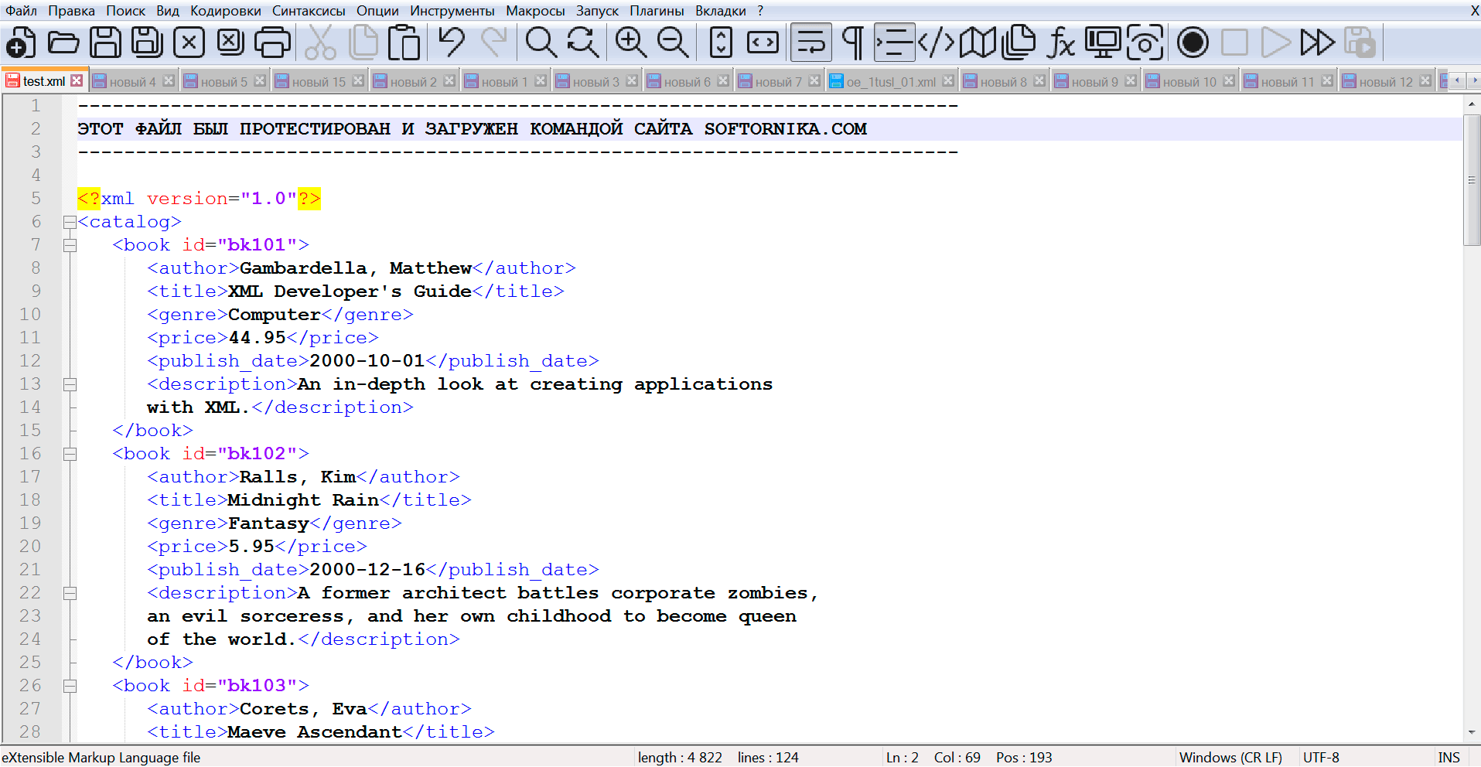The height and width of the screenshot is (767, 1481).
Task: Toggle word wrap in the toolbar
Action: (810, 43)
